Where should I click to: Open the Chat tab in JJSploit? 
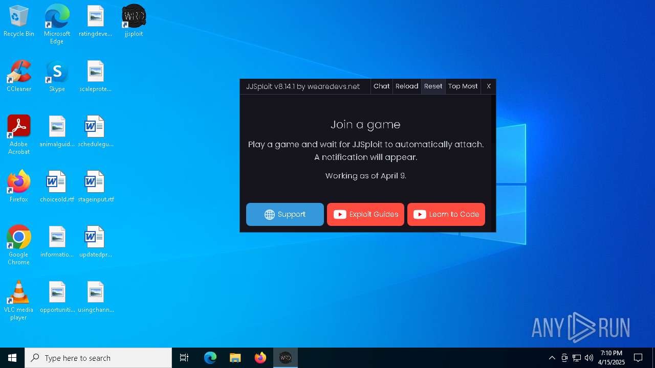[x=382, y=86]
